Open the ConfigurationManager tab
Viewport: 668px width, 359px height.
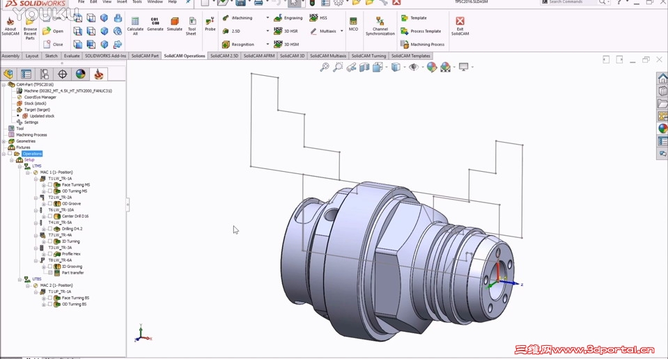click(x=45, y=74)
